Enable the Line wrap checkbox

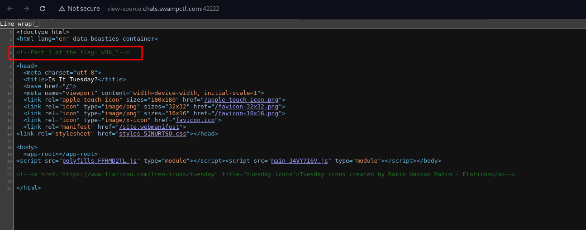(x=37, y=23)
